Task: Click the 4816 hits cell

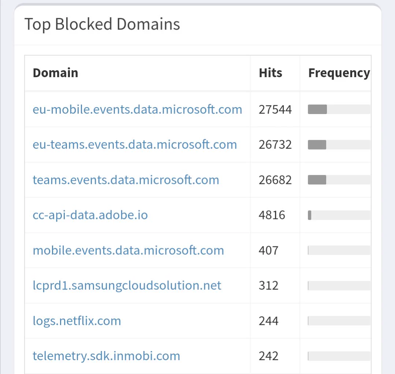Action: point(272,215)
